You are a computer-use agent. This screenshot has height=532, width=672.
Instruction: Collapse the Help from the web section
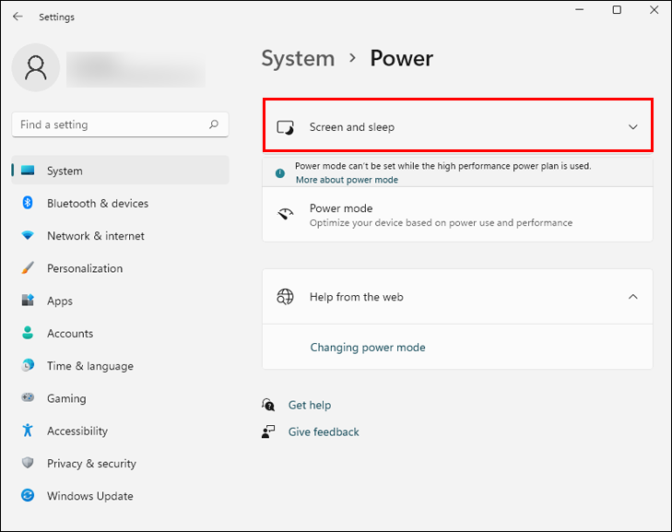(632, 297)
